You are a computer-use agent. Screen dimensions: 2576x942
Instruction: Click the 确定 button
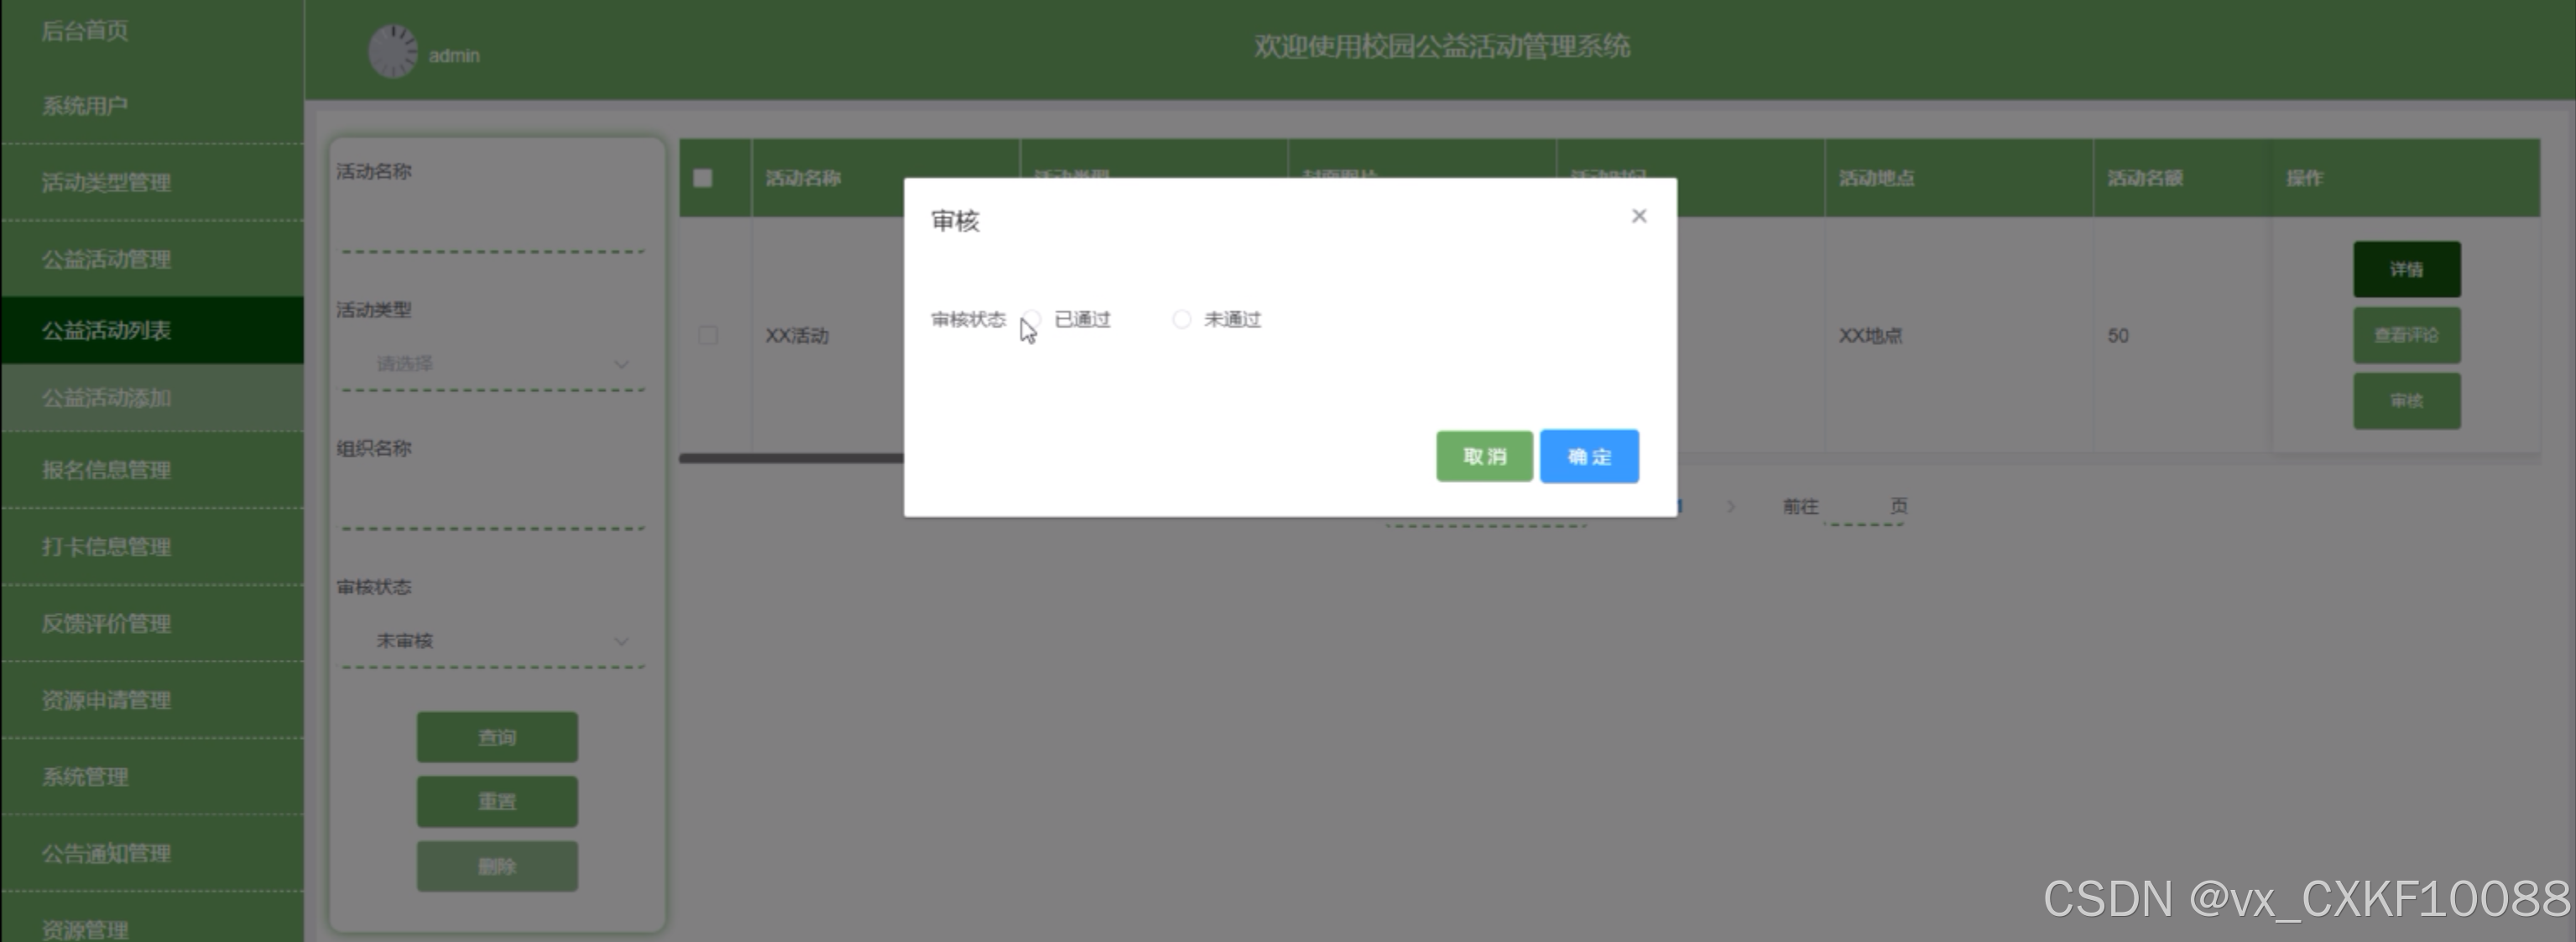coord(1588,457)
